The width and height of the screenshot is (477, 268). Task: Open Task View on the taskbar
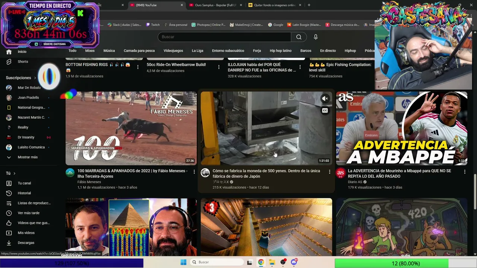click(x=250, y=262)
